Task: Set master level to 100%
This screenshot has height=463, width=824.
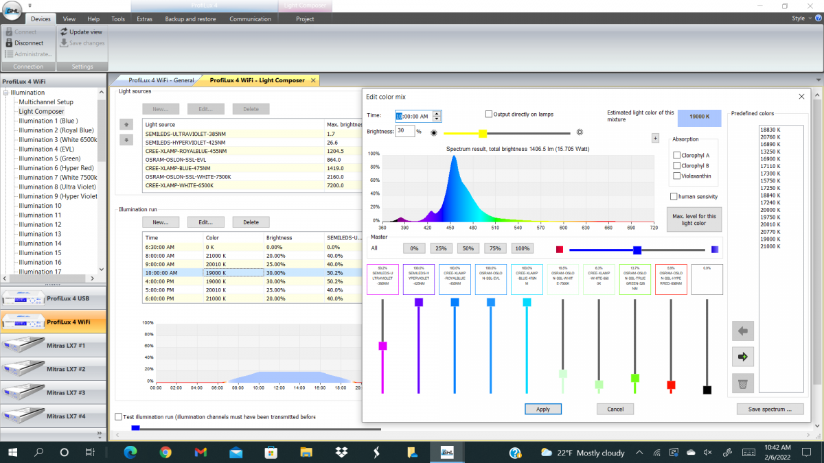Action: (x=522, y=248)
